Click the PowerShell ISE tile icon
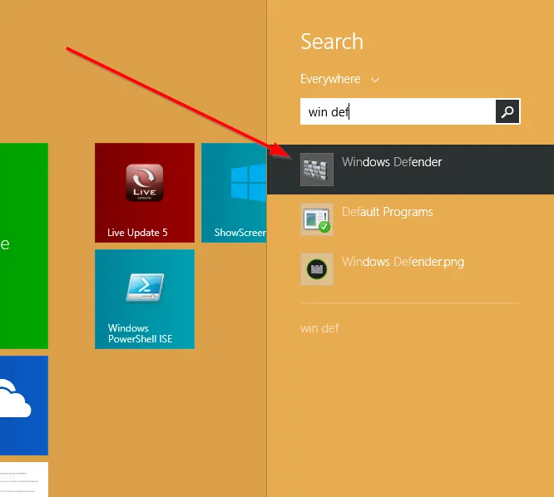 tap(145, 288)
